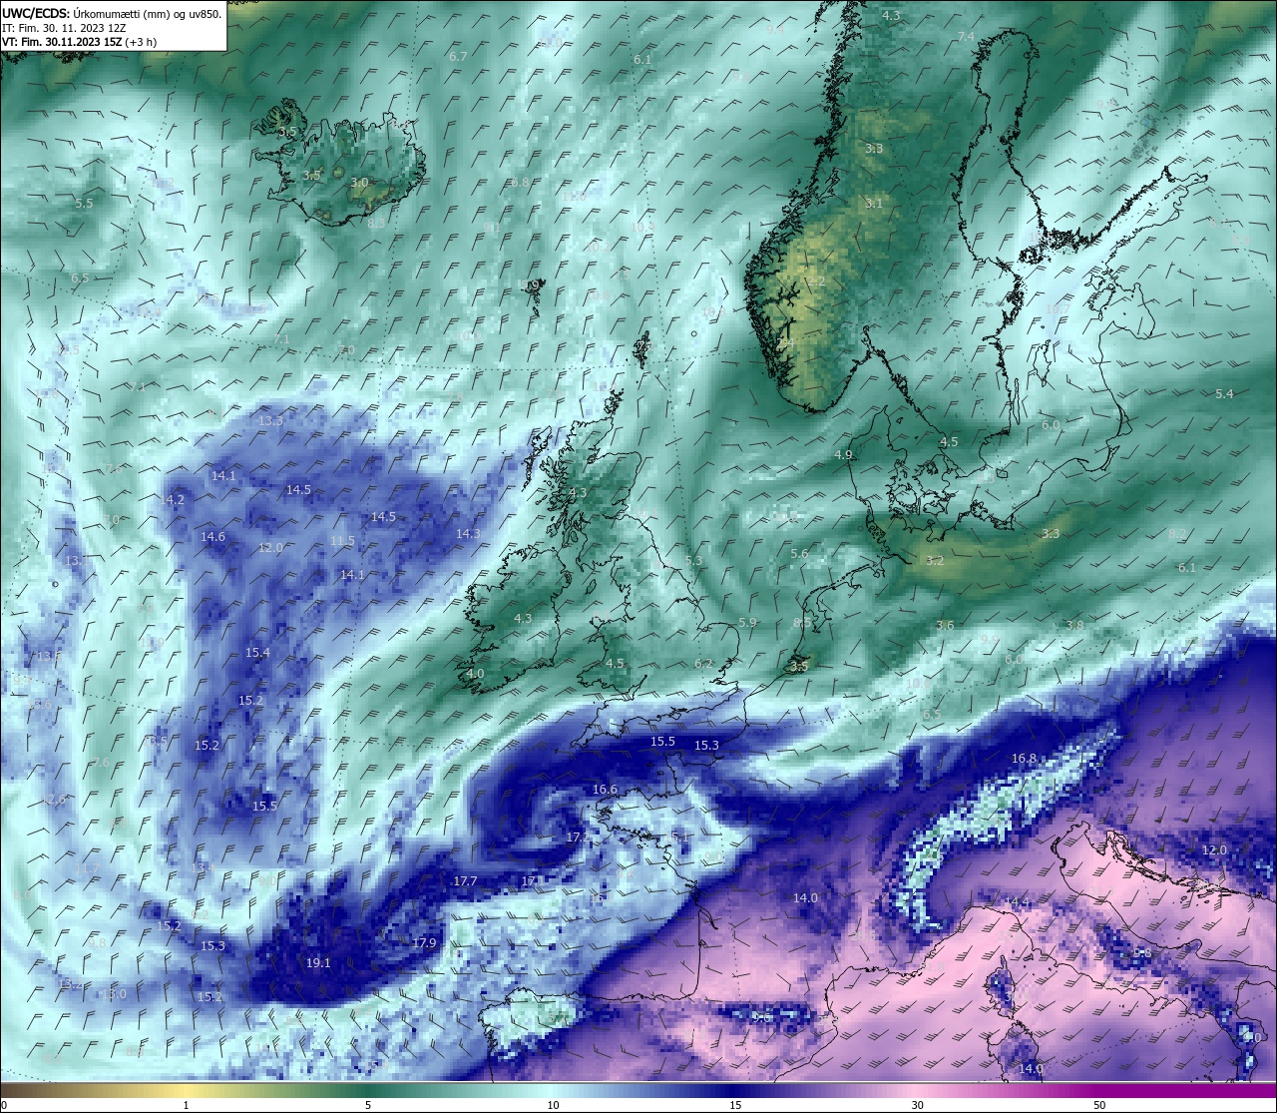Image resolution: width=1277 pixels, height=1113 pixels.
Task: Click the 5.5 value west of Iceland
Action: (84, 204)
